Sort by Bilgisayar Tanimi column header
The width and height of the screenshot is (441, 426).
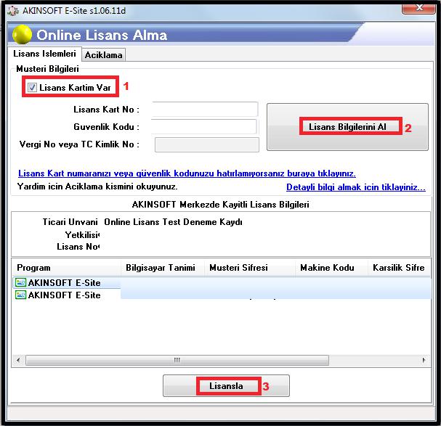(x=162, y=268)
